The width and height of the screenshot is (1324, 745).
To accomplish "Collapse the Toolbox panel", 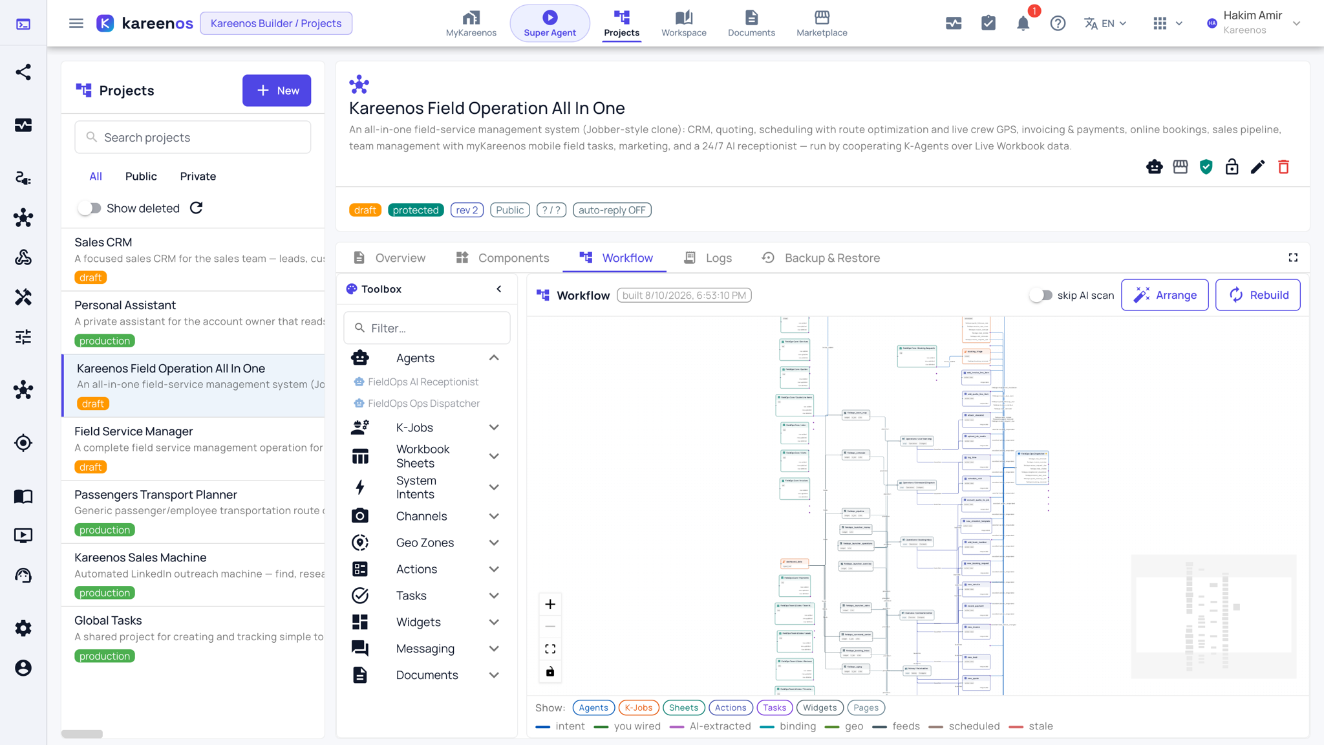I will [x=499, y=289].
